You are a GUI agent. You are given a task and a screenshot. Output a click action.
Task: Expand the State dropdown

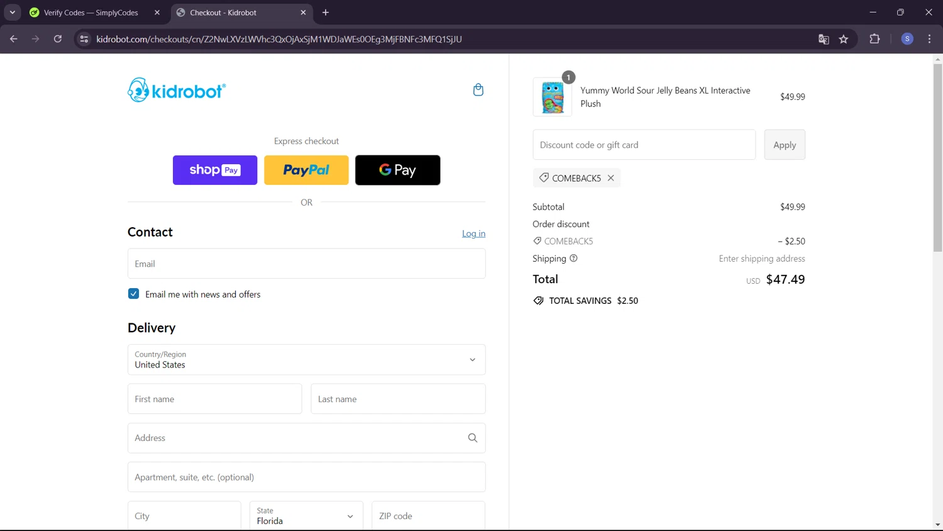[306, 516]
